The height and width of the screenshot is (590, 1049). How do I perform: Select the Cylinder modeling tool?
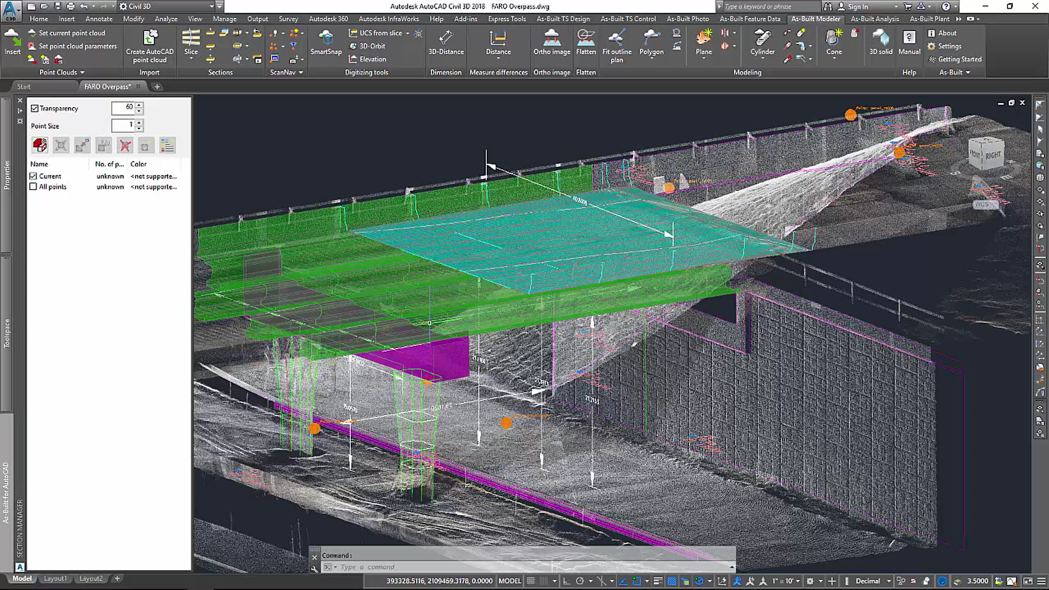tap(762, 38)
